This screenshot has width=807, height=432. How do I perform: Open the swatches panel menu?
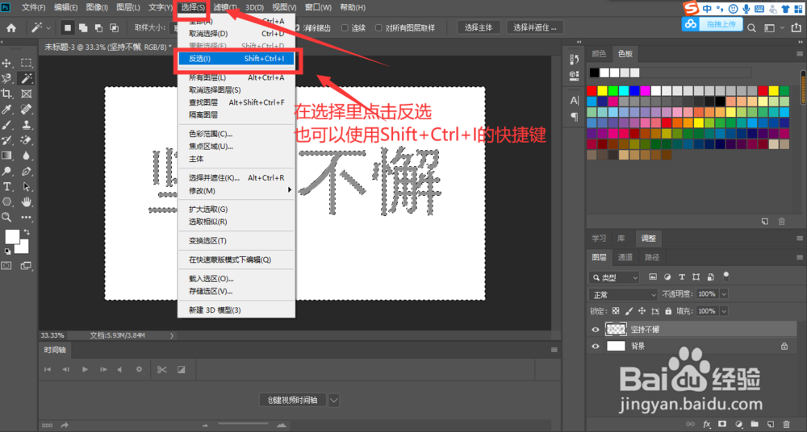point(799,53)
